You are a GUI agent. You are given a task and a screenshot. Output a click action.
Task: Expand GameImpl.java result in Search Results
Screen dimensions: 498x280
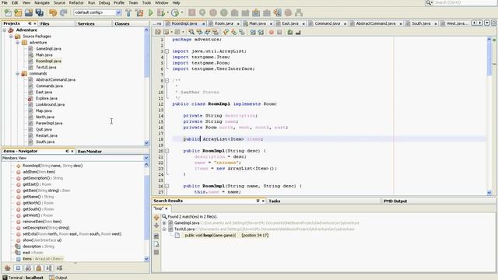click(x=164, y=223)
